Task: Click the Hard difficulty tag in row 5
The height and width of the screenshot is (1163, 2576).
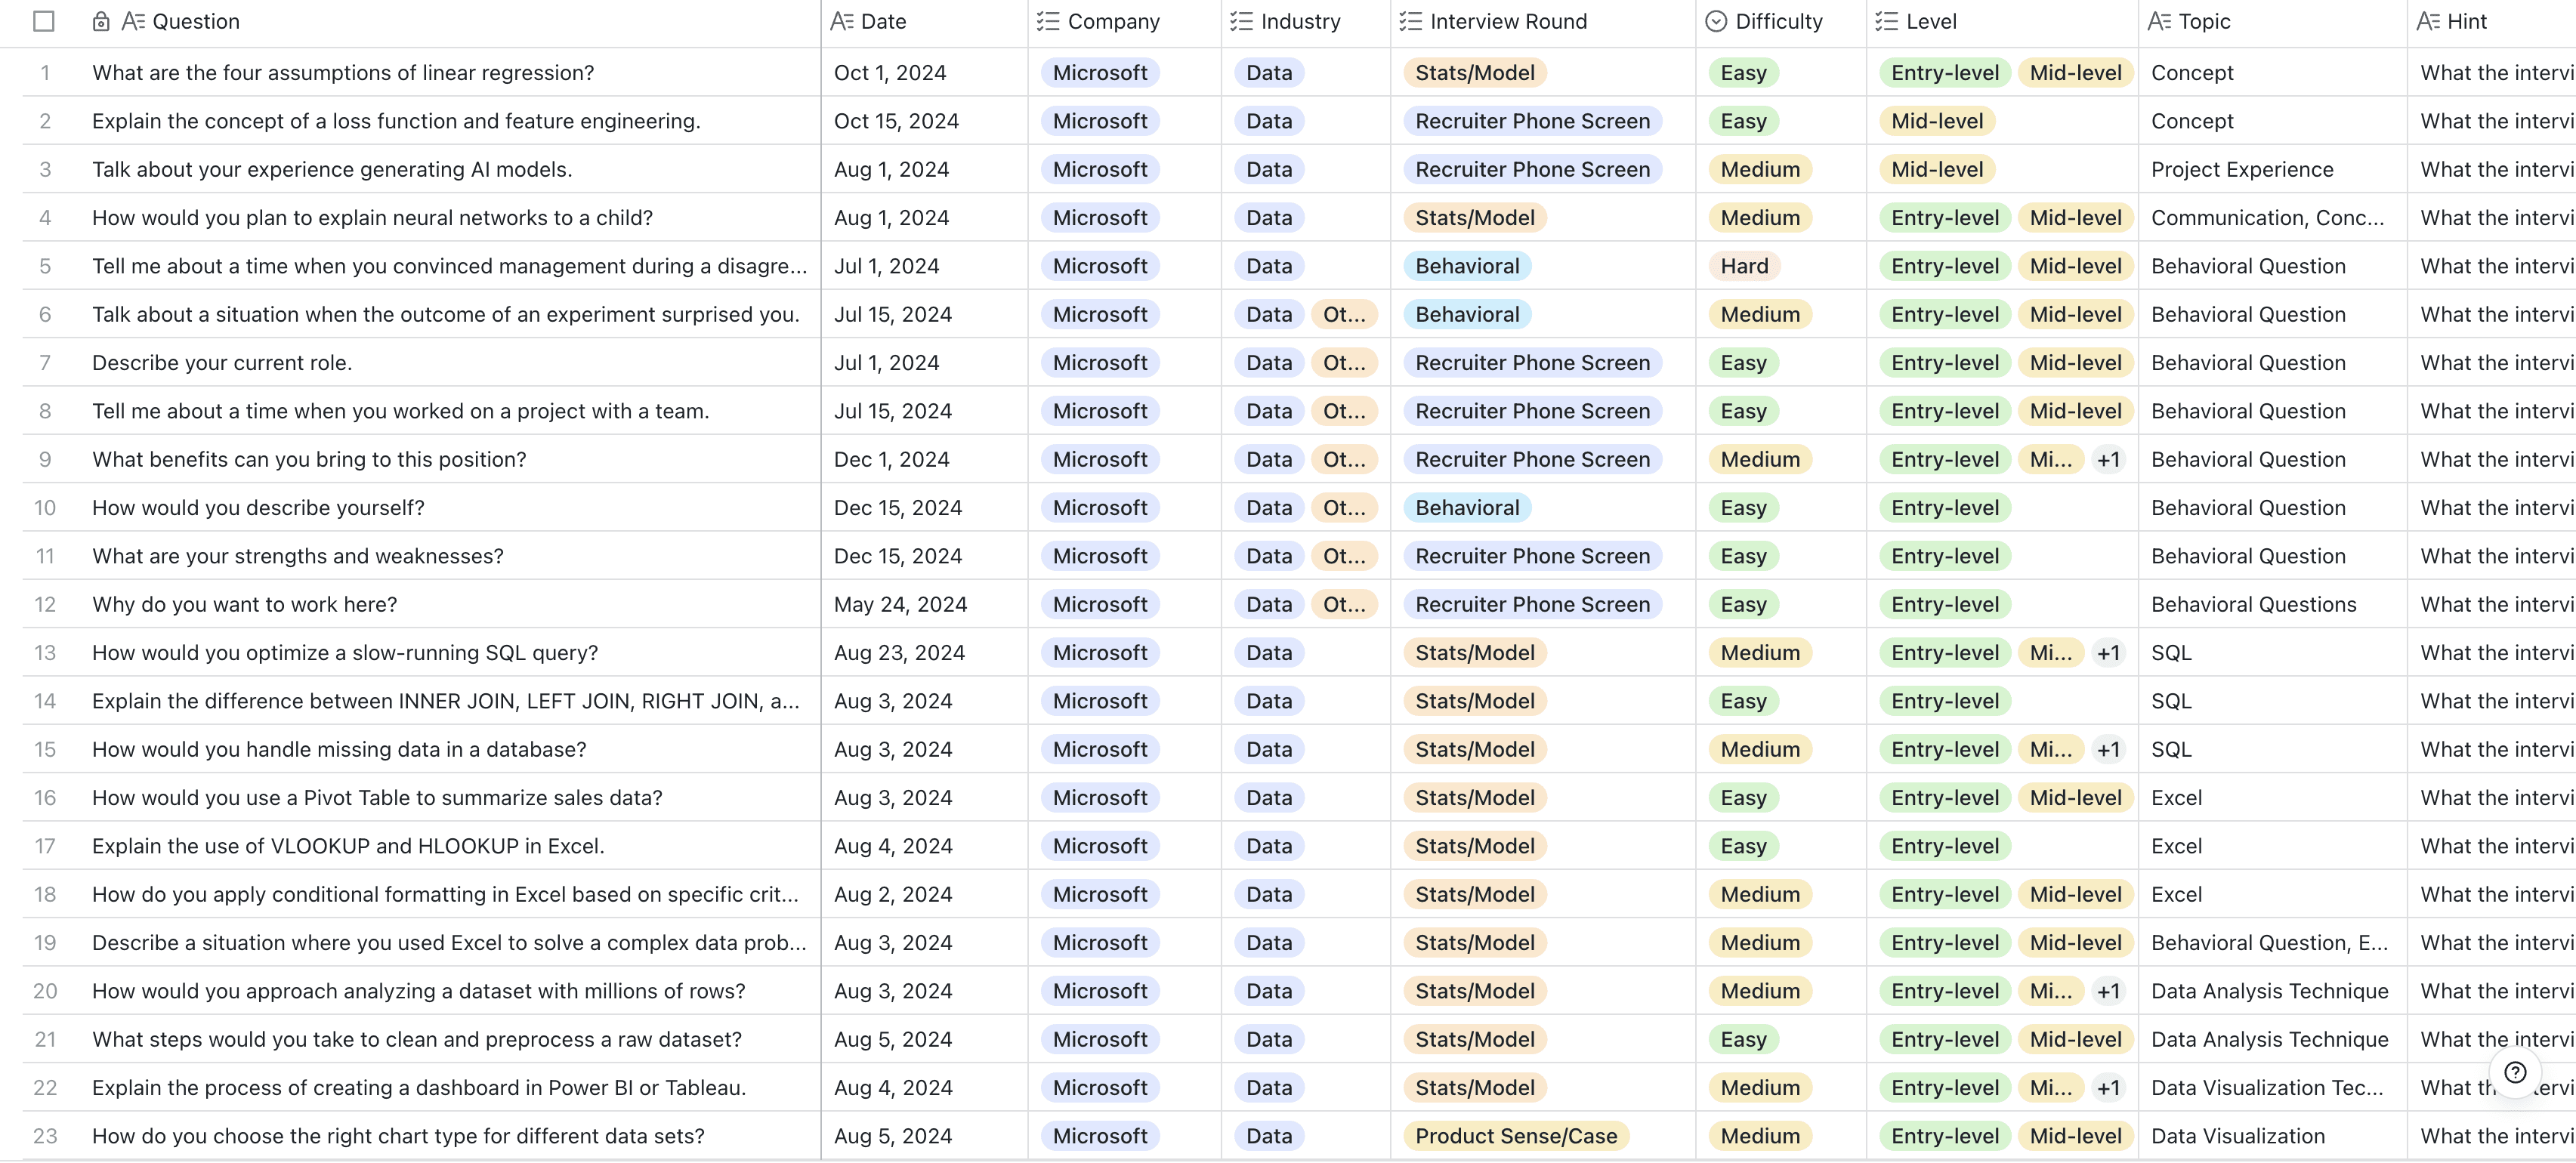Action: pos(1744,266)
